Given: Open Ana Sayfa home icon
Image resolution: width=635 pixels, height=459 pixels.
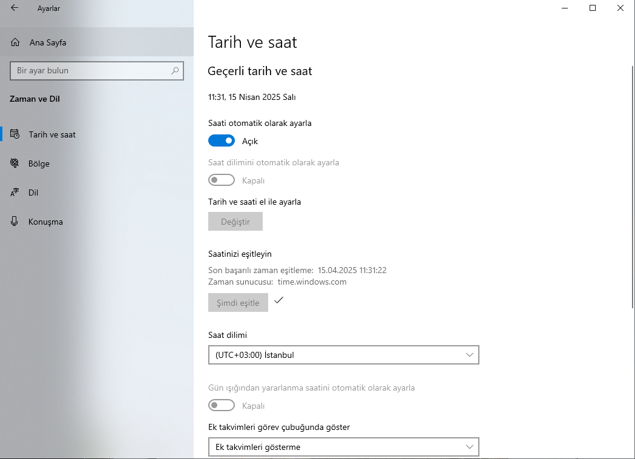Looking at the screenshot, I should pos(15,42).
